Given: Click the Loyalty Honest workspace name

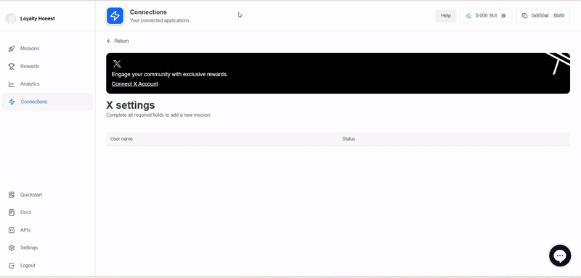Looking at the screenshot, I should point(38,18).
